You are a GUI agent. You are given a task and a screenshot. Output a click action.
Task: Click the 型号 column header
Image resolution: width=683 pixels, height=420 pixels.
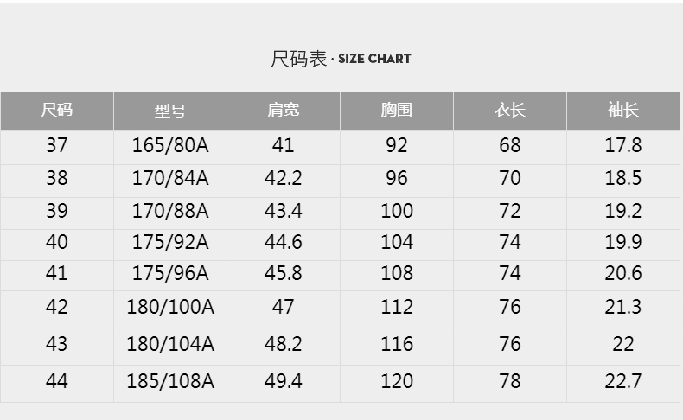pyautogui.click(x=170, y=111)
